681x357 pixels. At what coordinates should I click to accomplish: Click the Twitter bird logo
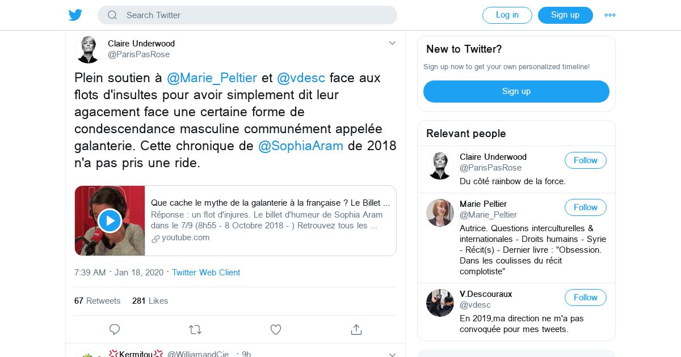click(x=75, y=15)
